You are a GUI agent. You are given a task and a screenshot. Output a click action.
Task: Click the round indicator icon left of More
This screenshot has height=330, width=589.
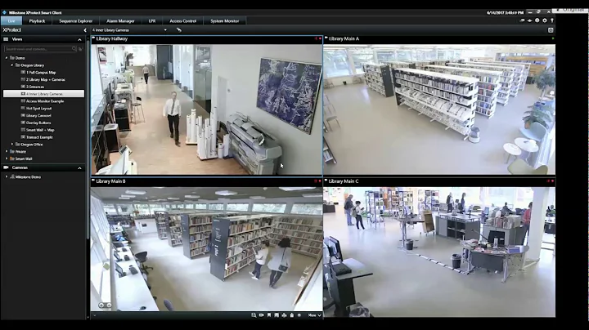299,315
